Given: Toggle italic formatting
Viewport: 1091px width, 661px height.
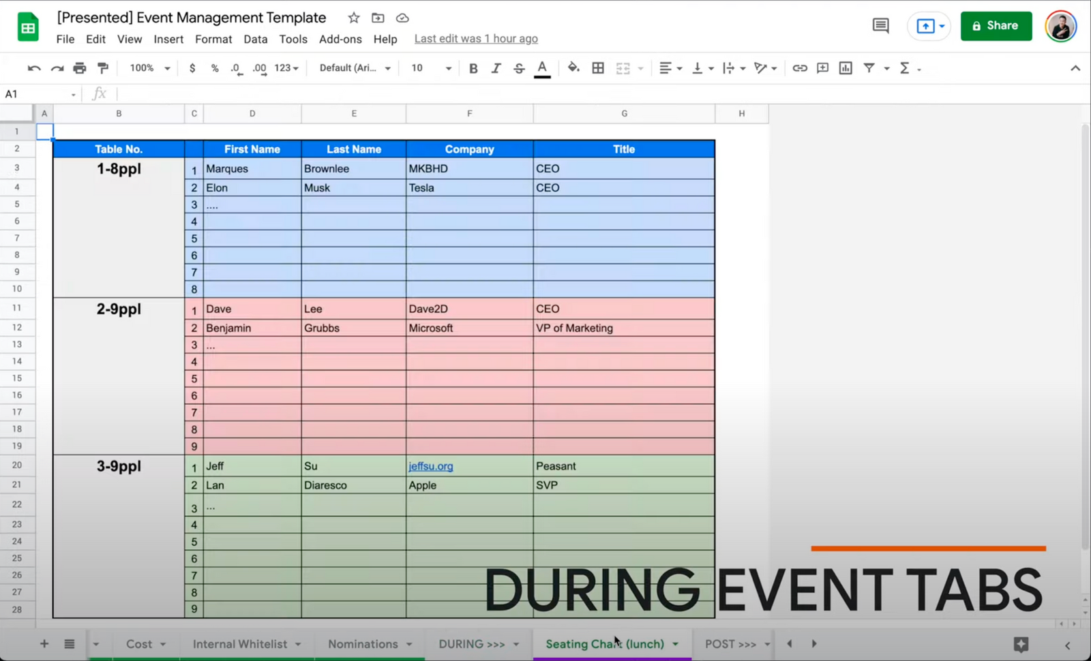Looking at the screenshot, I should pyautogui.click(x=496, y=68).
